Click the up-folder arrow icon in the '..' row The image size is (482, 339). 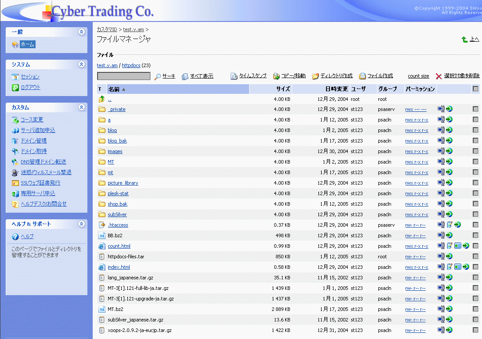click(102, 99)
